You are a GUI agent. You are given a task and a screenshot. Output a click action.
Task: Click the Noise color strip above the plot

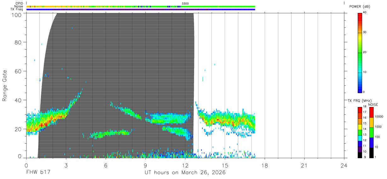pyautogui.click(x=141, y=6)
